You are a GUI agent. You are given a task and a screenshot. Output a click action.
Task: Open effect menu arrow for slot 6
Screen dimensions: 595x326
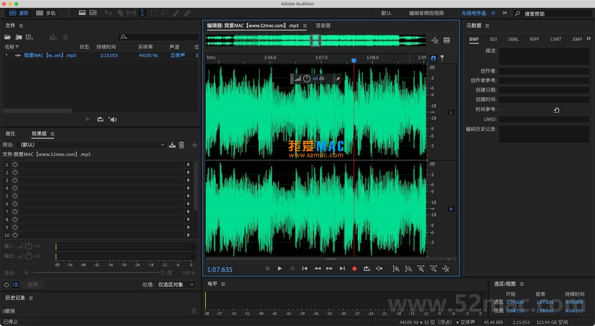point(188,203)
